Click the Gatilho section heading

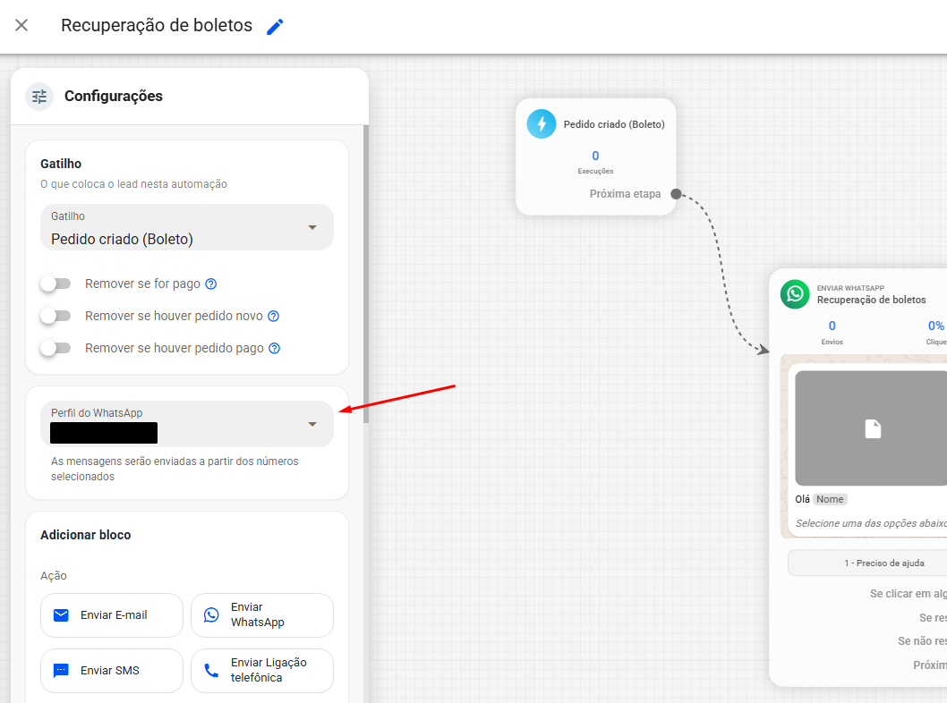[x=61, y=165]
